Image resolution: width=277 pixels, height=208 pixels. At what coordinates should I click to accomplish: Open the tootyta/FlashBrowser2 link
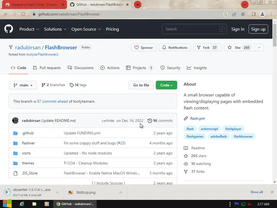tap(42, 54)
